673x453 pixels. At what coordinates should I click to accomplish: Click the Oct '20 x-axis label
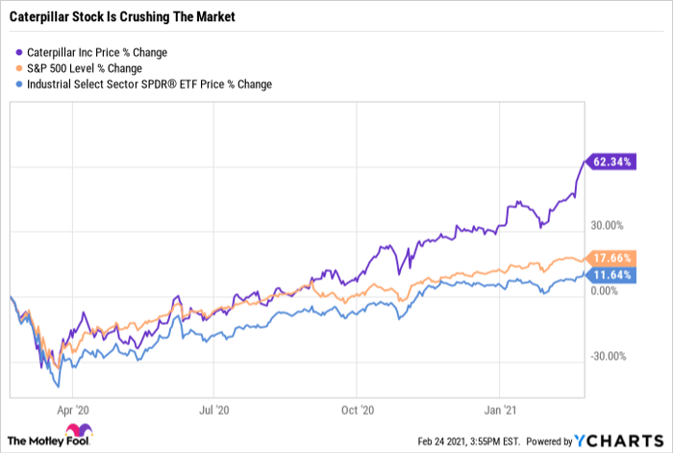pyautogui.click(x=359, y=408)
